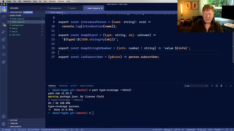Click Prettier status bar item
234x131 pixels.
pyautogui.click(x=219, y=130)
